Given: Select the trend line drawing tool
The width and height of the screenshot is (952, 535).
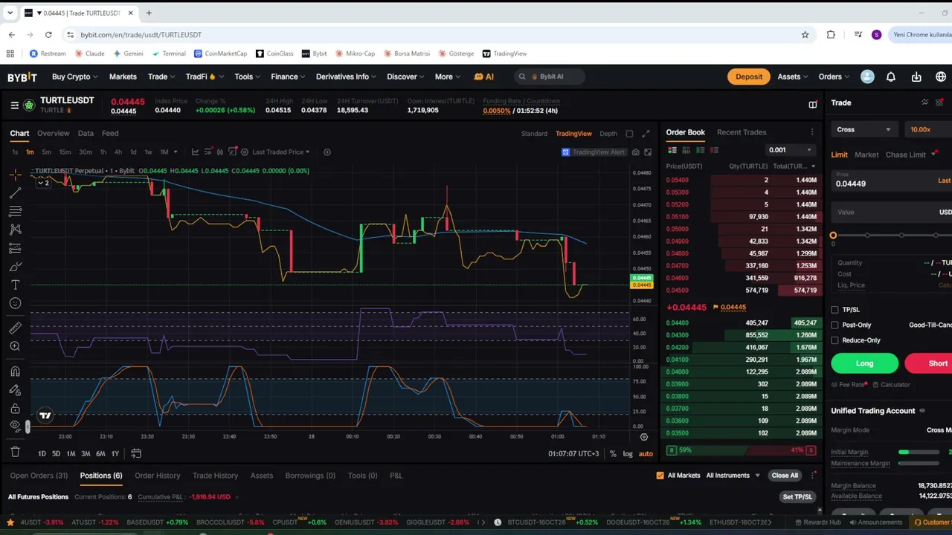Looking at the screenshot, I should coord(15,193).
